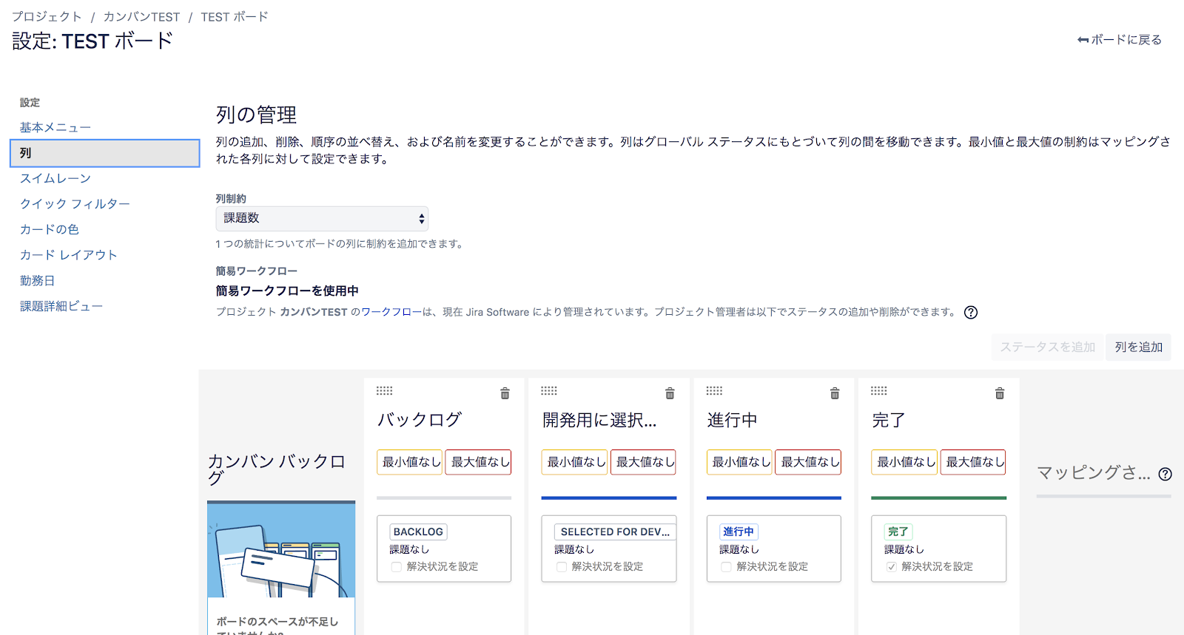
Task: Grab the drag handle of バックログ column
Action: pos(385,391)
